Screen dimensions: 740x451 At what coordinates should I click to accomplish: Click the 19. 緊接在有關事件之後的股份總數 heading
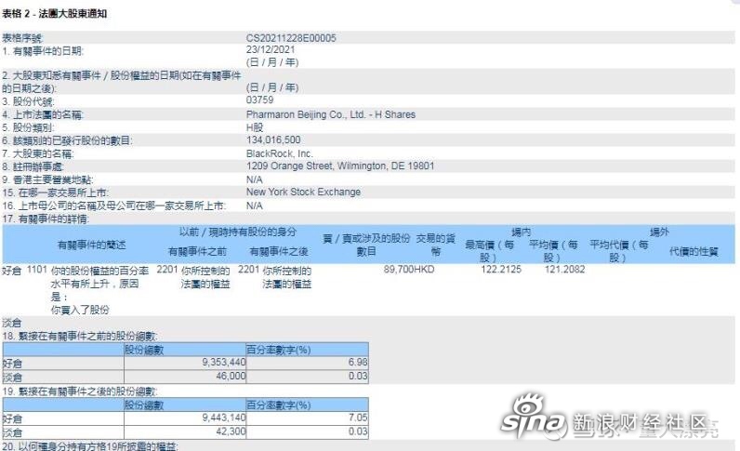pyautogui.click(x=80, y=391)
